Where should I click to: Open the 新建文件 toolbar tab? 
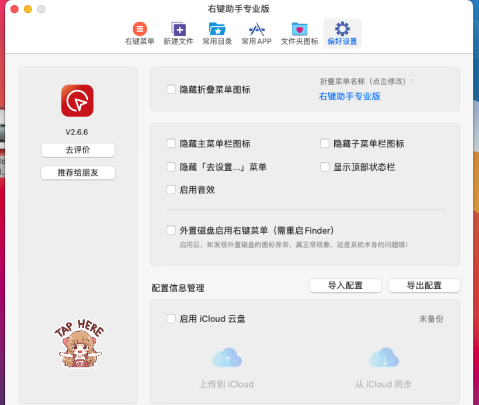[178, 34]
